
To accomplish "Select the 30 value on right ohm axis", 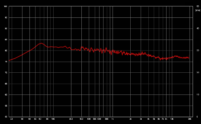I will pyautogui.click(x=198, y=51).
